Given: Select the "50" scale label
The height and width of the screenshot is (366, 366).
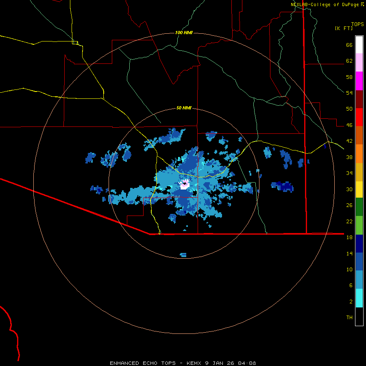Looking at the screenshot, I should click(349, 109).
